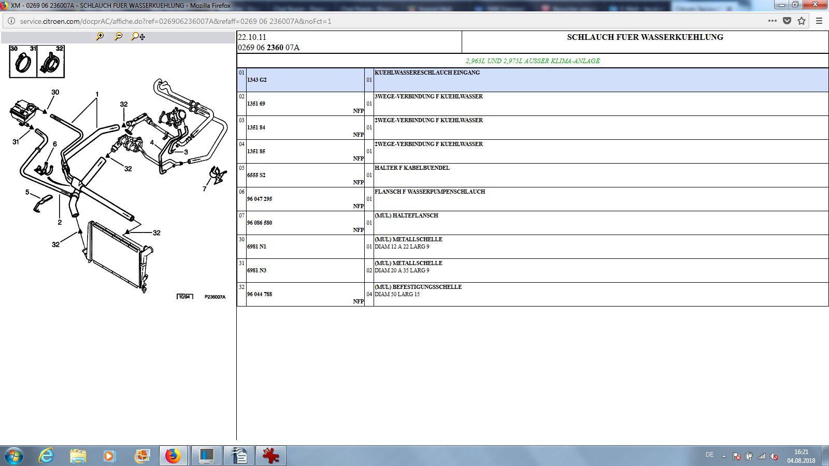Screen dimensions: 829x466
Task: Click the clamp thumbnail labeled 32
Action: [x=51, y=61]
